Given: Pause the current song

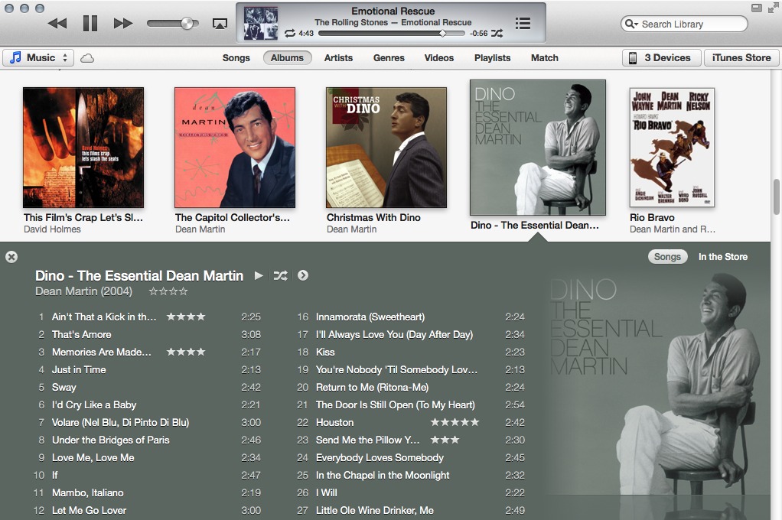Looking at the screenshot, I should (90, 24).
